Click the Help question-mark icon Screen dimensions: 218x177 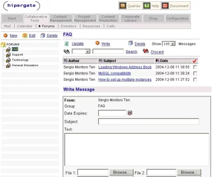[x=146, y=6]
